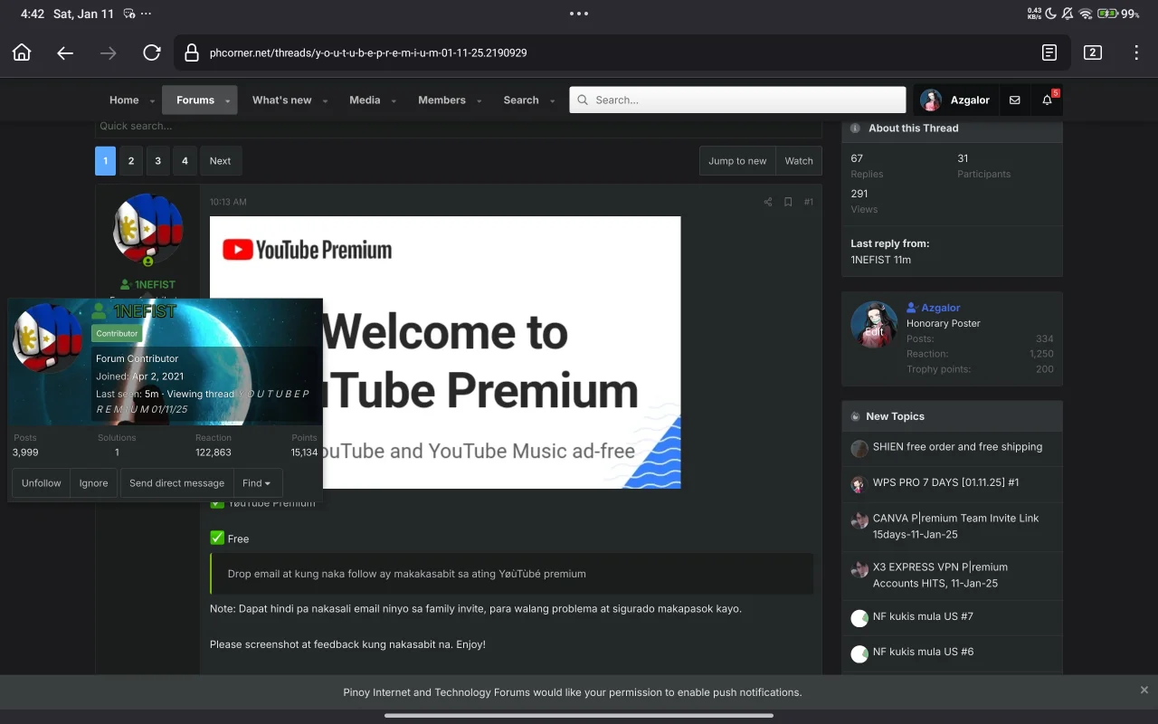Open CANVA Premium Team Invite Link topic
Viewport: 1158px width, 724px height.
[x=955, y=527]
